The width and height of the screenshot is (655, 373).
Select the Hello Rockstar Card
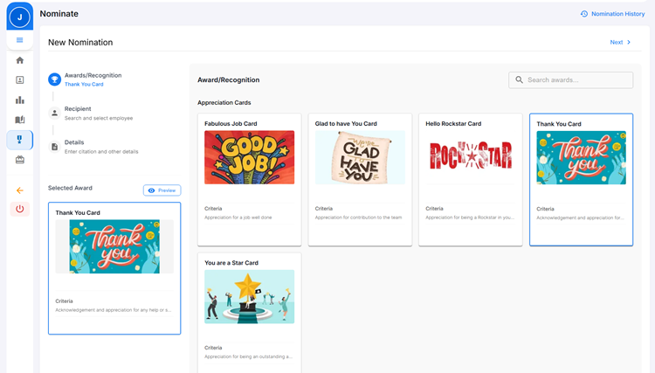[x=471, y=180]
